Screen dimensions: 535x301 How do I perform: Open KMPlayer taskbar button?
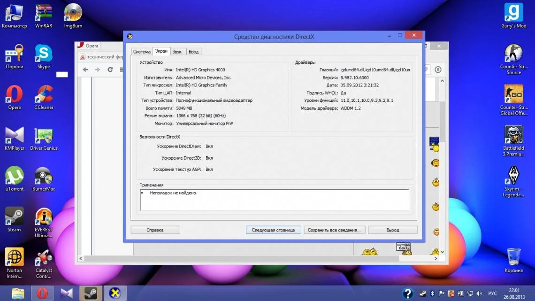(67, 293)
